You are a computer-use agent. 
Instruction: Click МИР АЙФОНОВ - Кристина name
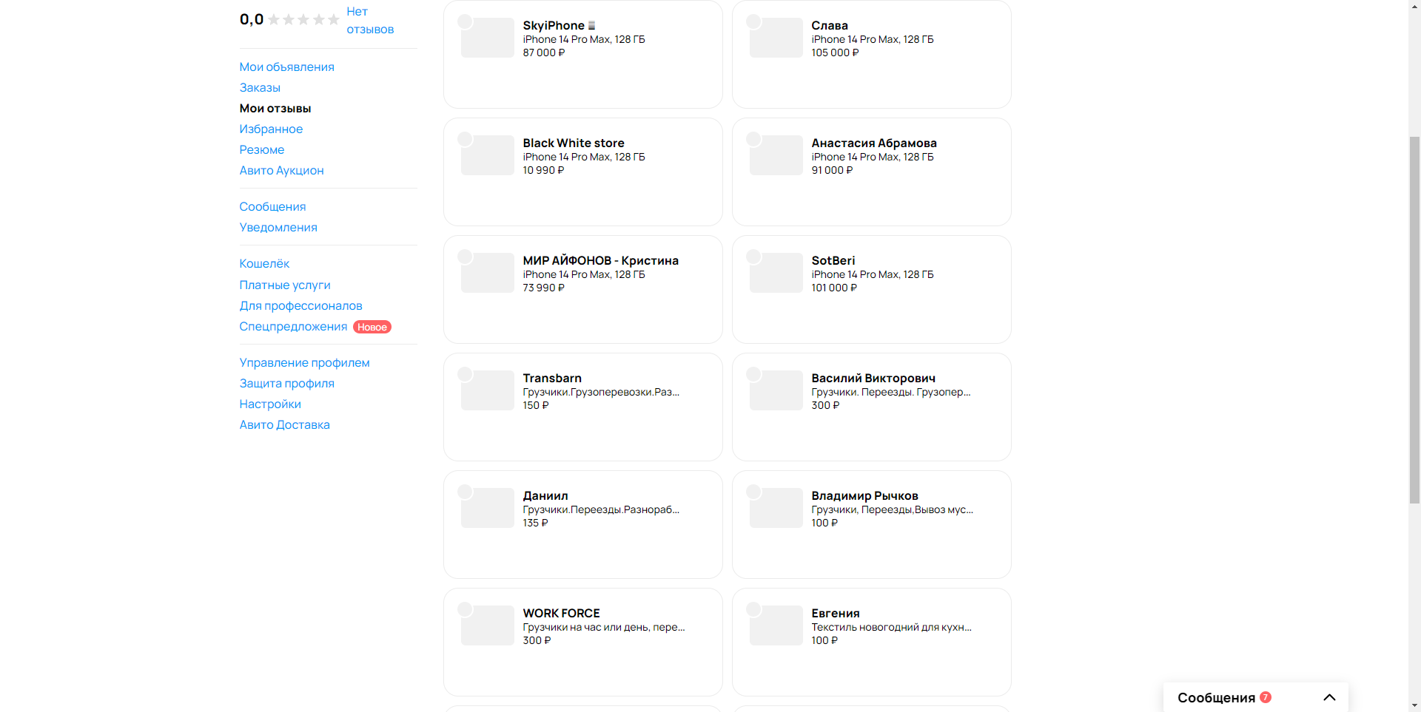(600, 260)
